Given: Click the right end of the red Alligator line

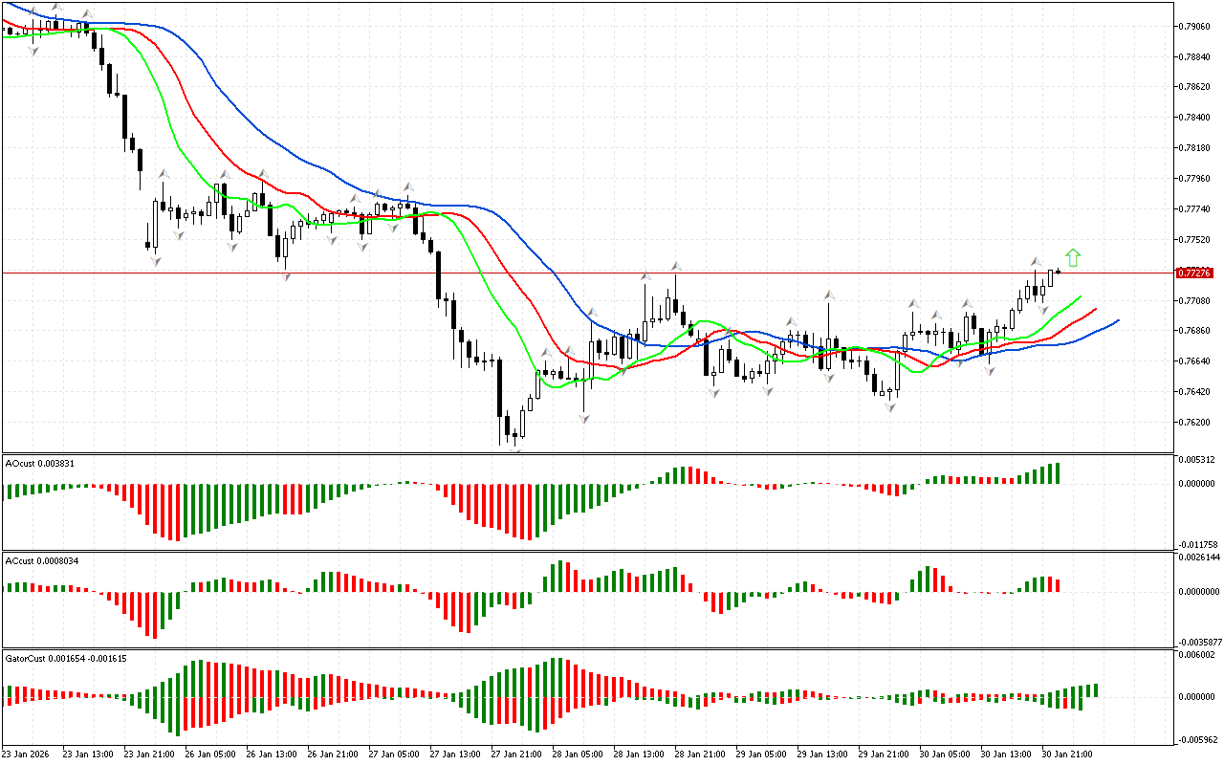Looking at the screenshot, I should pyautogui.click(x=1095, y=309).
